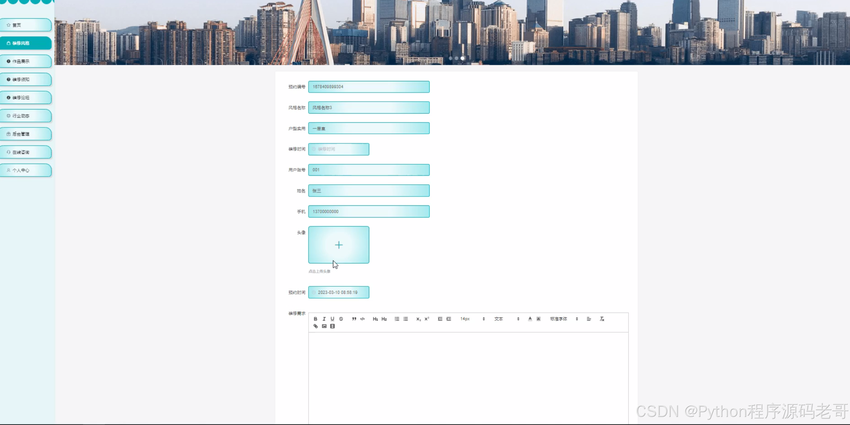Apply superscript formatting

[427, 319]
